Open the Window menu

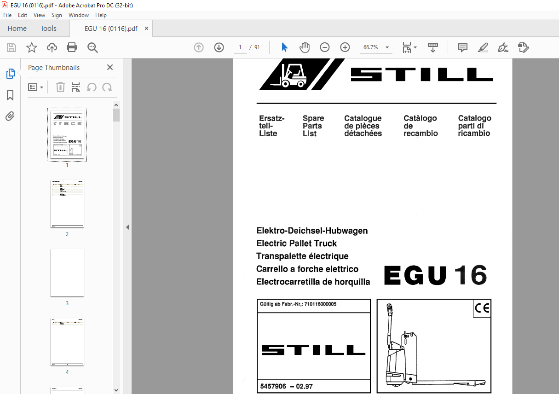pyautogui.click(x=79, y=15)
